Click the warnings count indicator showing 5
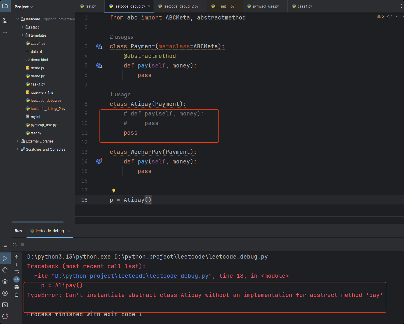Viewport: 404px width, 324px height. coord(380,16)
